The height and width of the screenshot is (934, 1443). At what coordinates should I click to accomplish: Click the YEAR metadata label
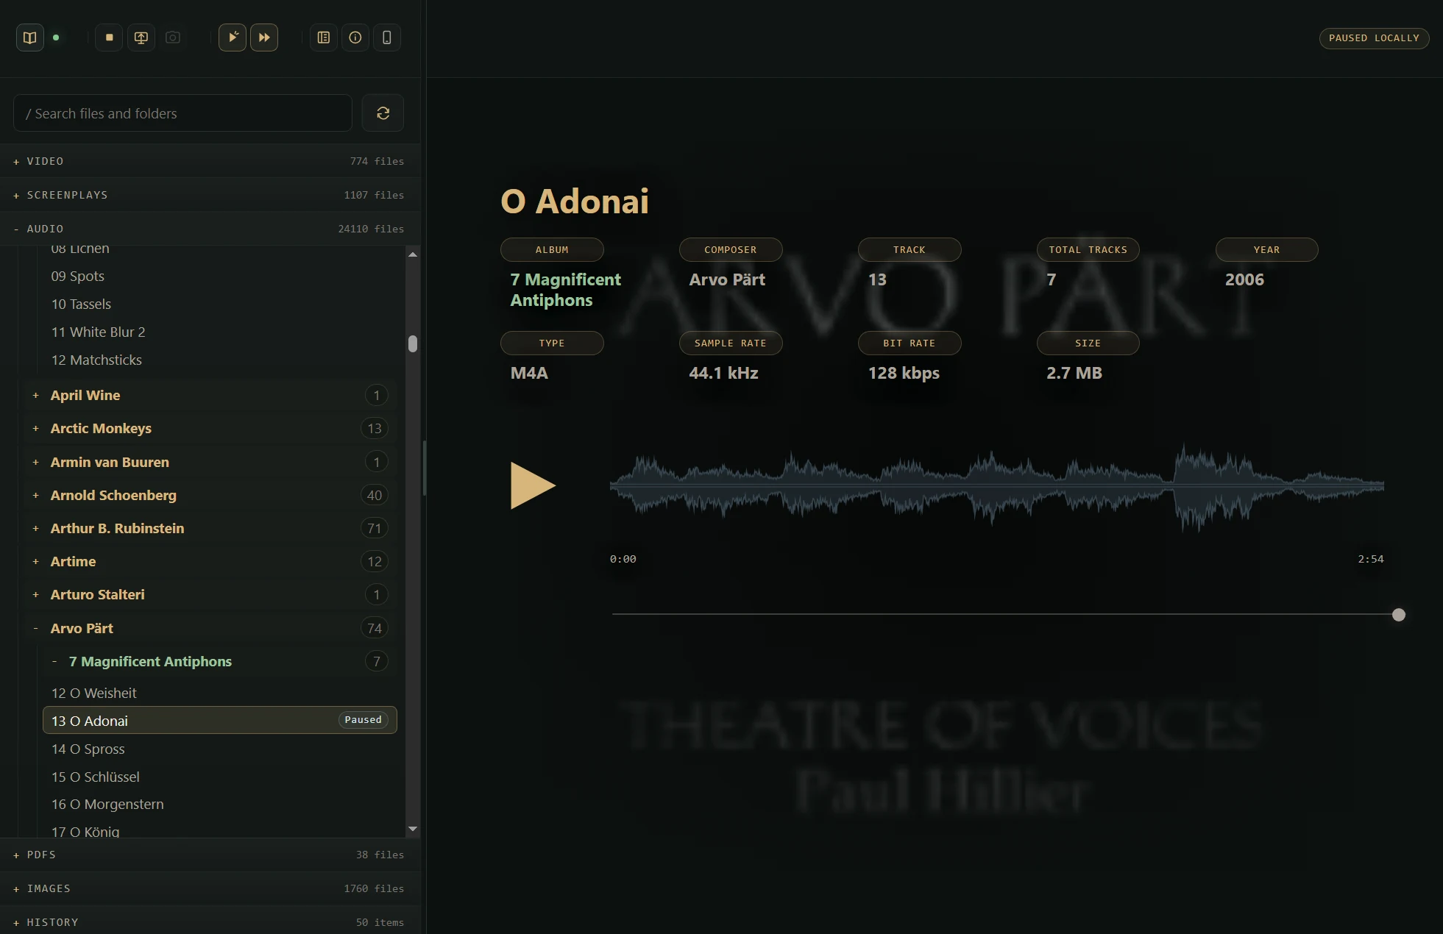1266,249
